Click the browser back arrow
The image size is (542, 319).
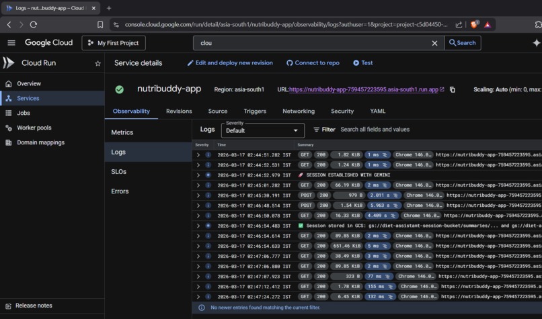tap(9, 24)
